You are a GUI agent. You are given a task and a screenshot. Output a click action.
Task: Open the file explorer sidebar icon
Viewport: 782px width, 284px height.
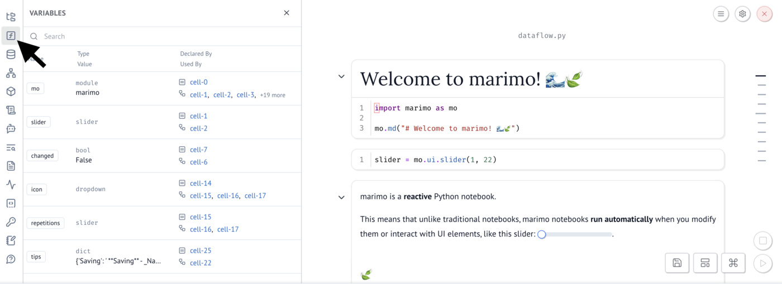(11, 17)
